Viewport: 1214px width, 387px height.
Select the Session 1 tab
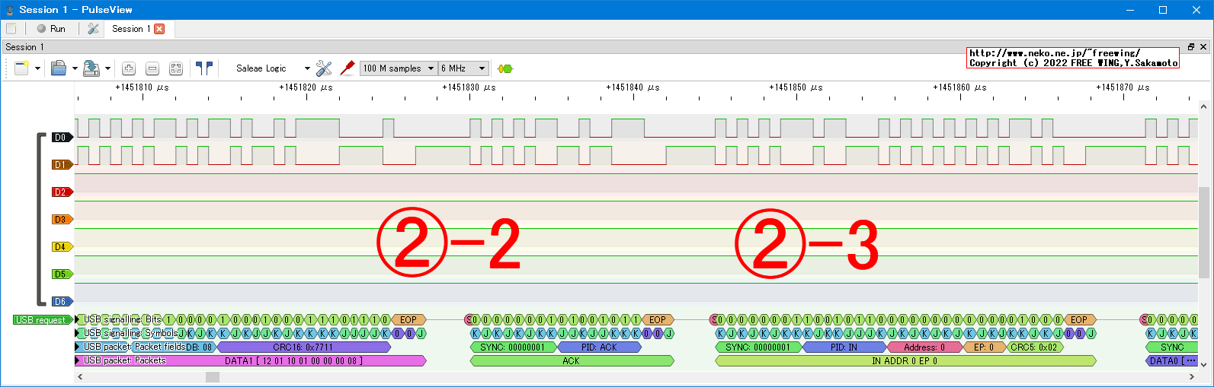pos(130,29)
